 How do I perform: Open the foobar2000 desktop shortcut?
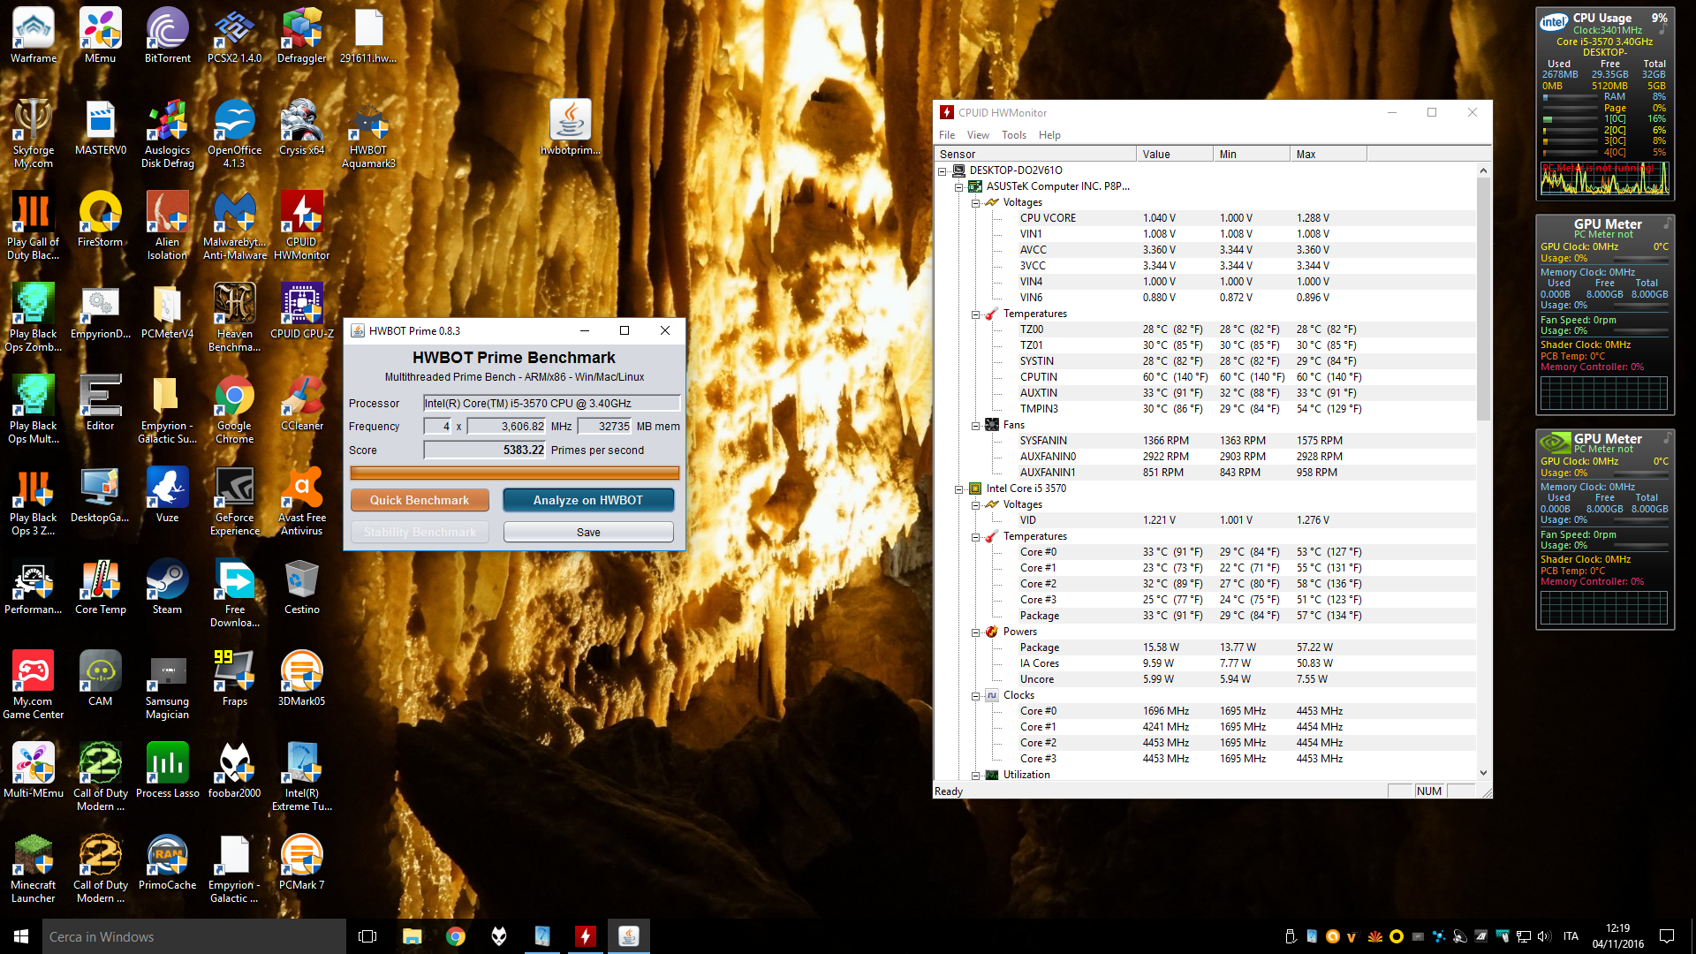pyautogui.click(x=235, y=771)
